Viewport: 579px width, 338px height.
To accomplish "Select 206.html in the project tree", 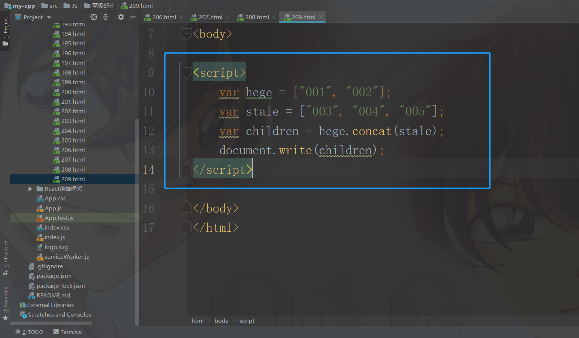I will click(69, 150).
